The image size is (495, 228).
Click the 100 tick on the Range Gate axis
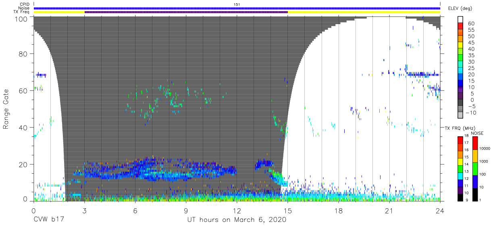click(21, 19)
